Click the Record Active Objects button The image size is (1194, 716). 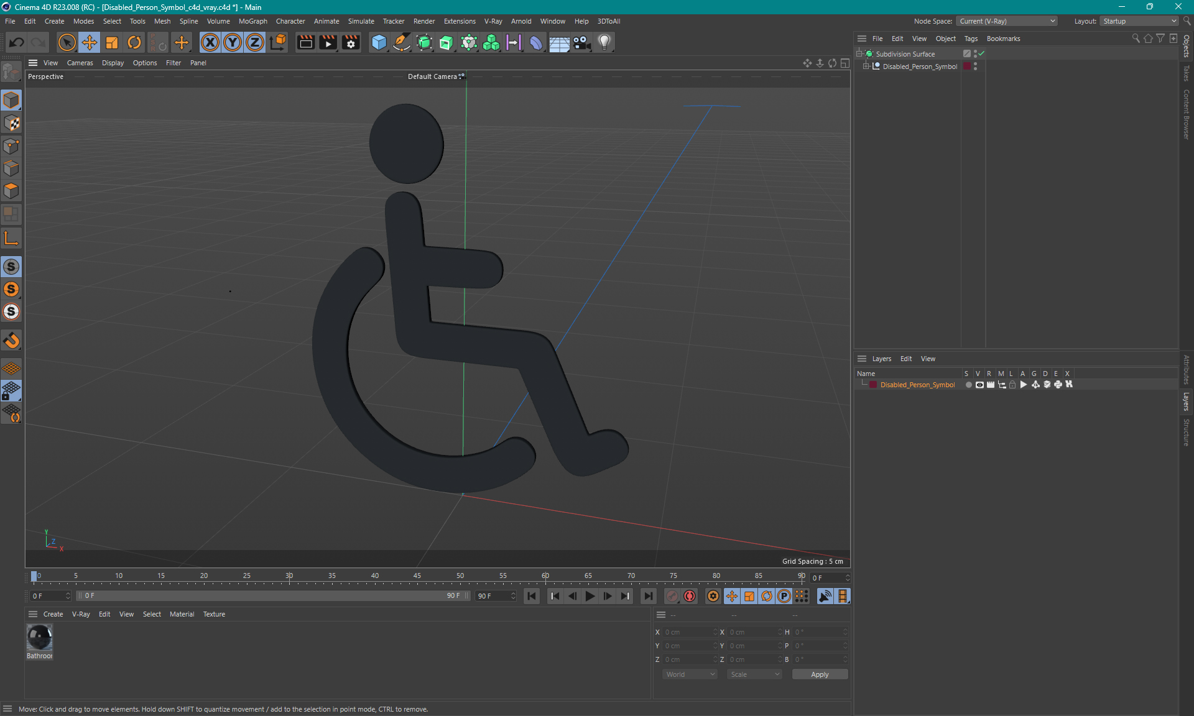pyautogui.click(x=672, y=596)
